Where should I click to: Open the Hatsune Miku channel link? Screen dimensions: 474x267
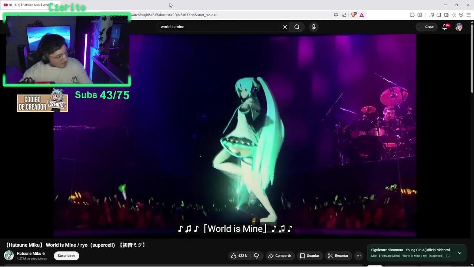pos(29,253)
